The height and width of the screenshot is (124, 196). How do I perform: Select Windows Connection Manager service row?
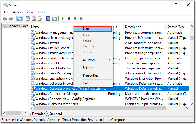pyautogui.click(x=110, y=94)
